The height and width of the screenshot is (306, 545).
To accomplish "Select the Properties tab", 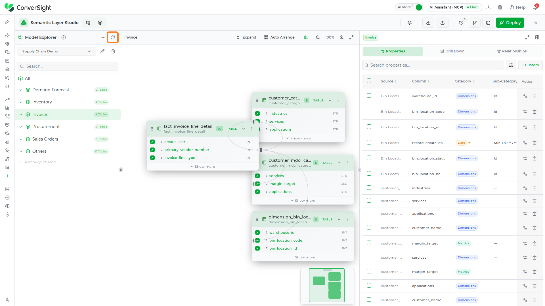I will coord(393,51).
